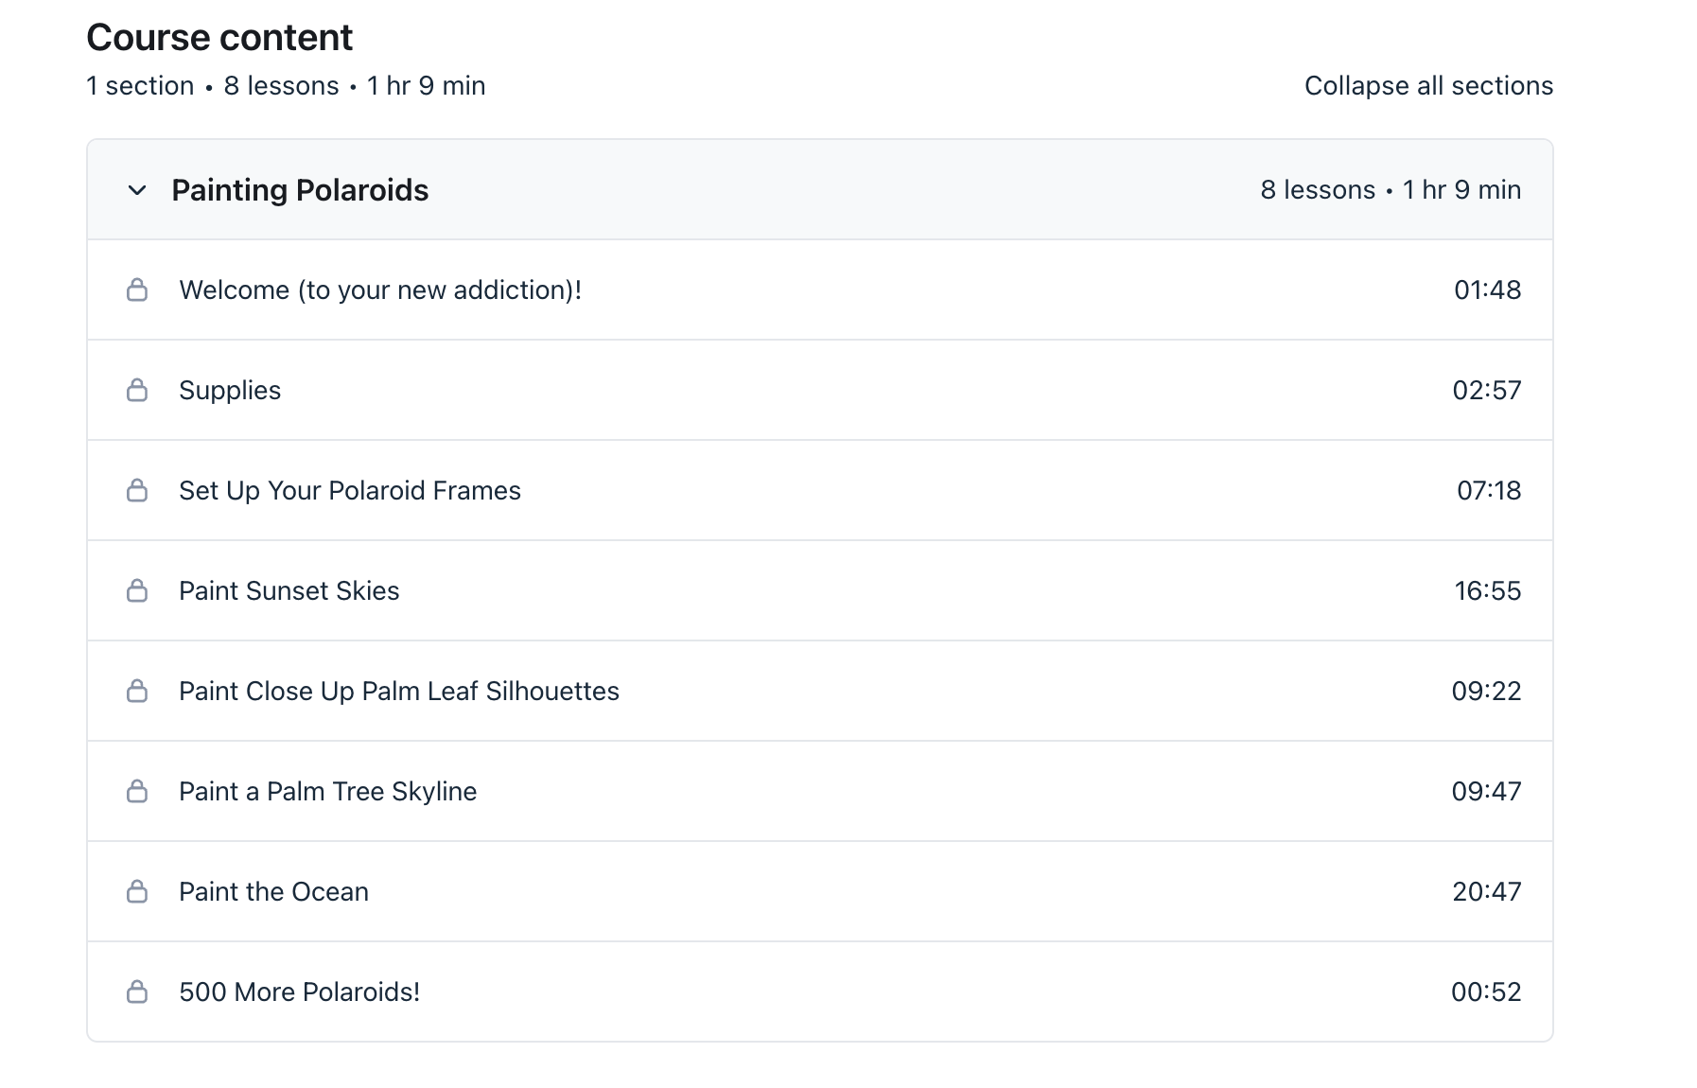The width and height of the screenshot is (1697, 1088).
Task: Click lock icon beside Palm Leaf Silhouettes lesson
Action: point(137,691)
